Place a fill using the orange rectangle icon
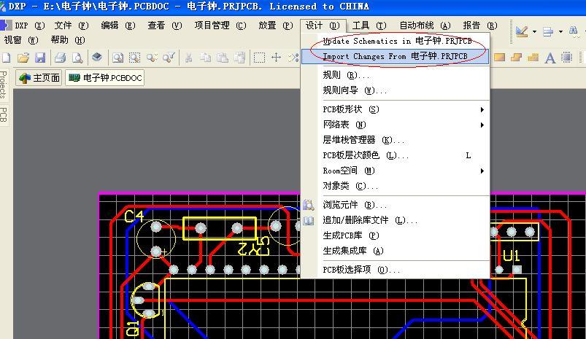Image resolution: width=586 pixels, height=339 pixels. click(x=499, y=58)
